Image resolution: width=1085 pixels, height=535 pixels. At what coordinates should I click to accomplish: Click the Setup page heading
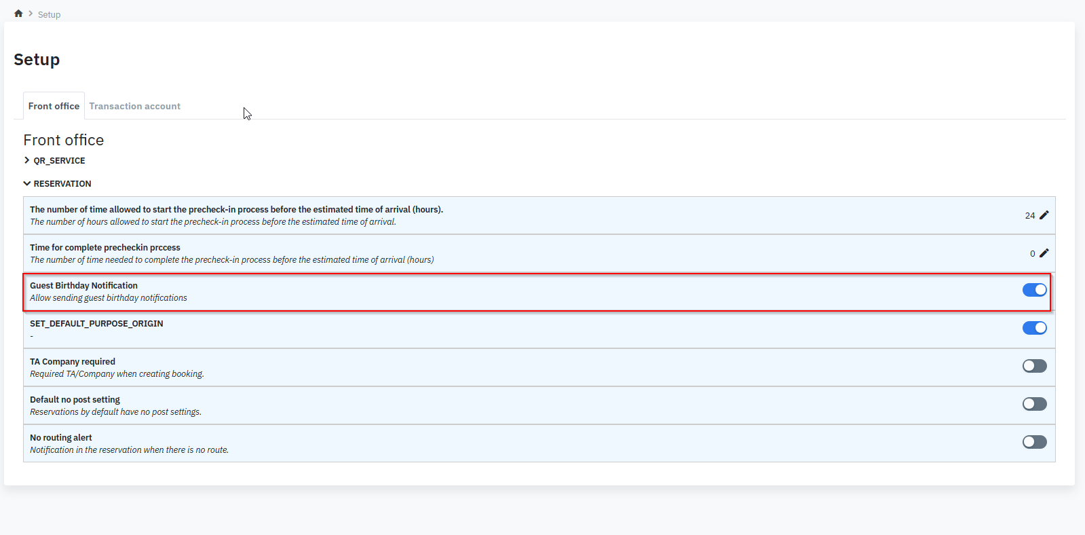click(37, 60)
